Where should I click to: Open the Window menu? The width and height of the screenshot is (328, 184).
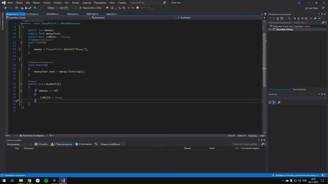click(x=112, y=3)
